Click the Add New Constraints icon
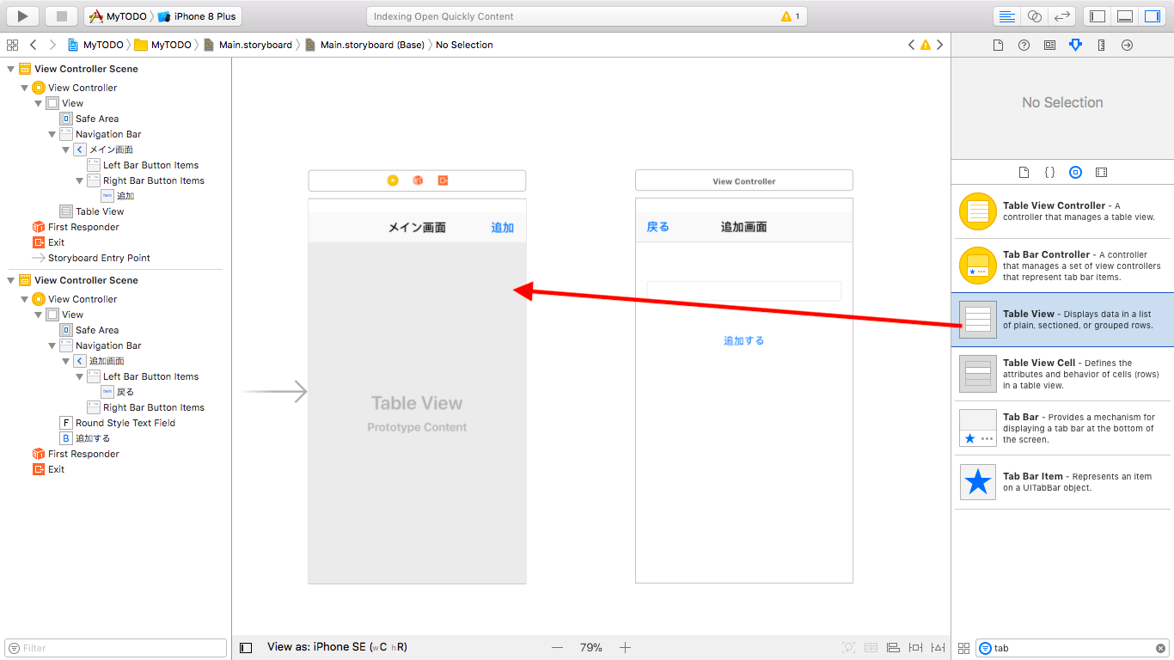Screen dimensions: 1174x660 [915, 647]
